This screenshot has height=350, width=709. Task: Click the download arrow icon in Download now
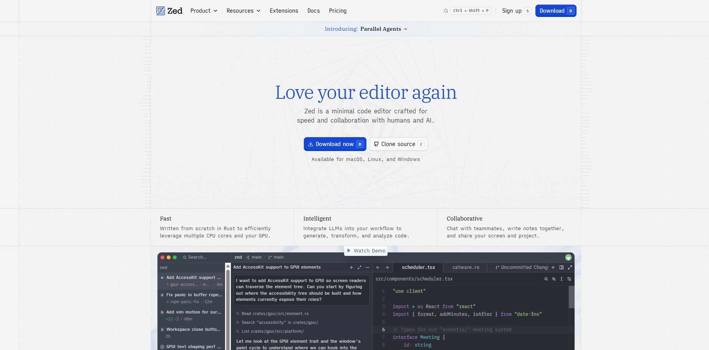click(311, 144)
